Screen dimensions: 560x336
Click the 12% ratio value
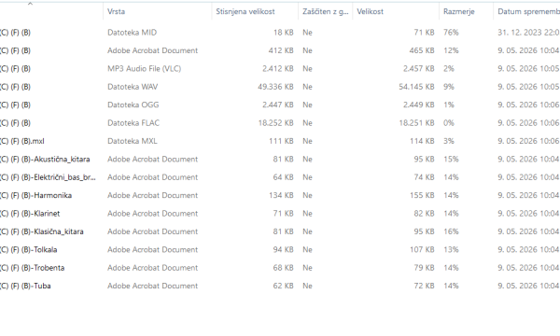(451, 50)
